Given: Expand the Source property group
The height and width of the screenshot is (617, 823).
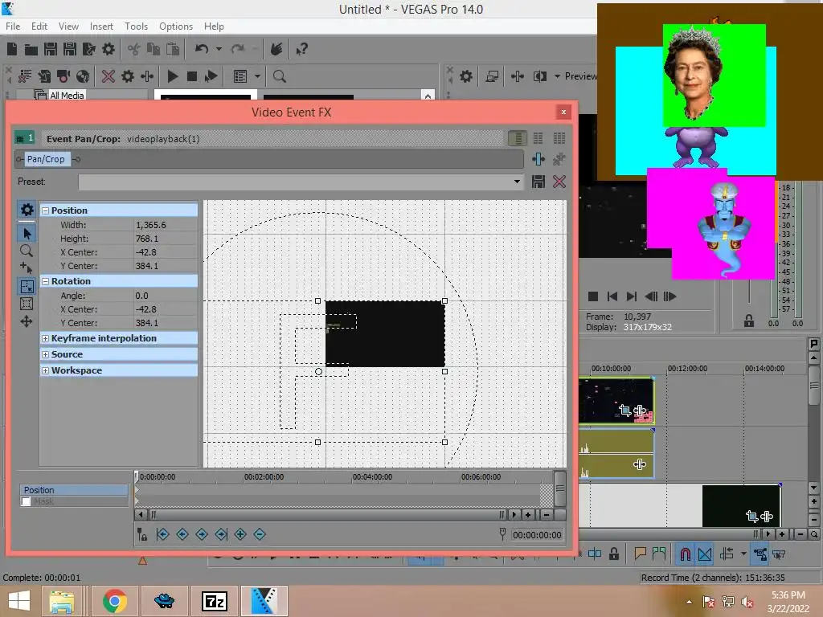Looking at the screenshot, I should point(46,354).
